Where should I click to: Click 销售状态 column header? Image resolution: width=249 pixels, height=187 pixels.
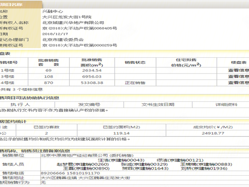coord(135,62)
